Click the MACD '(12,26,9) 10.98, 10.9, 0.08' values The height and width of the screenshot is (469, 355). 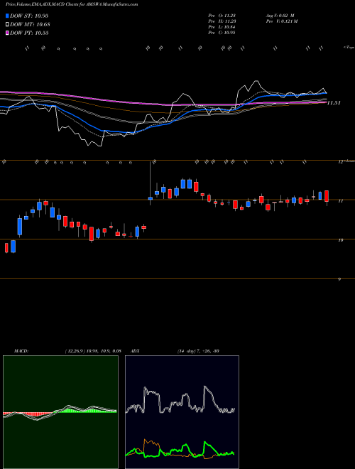[93, 351]
